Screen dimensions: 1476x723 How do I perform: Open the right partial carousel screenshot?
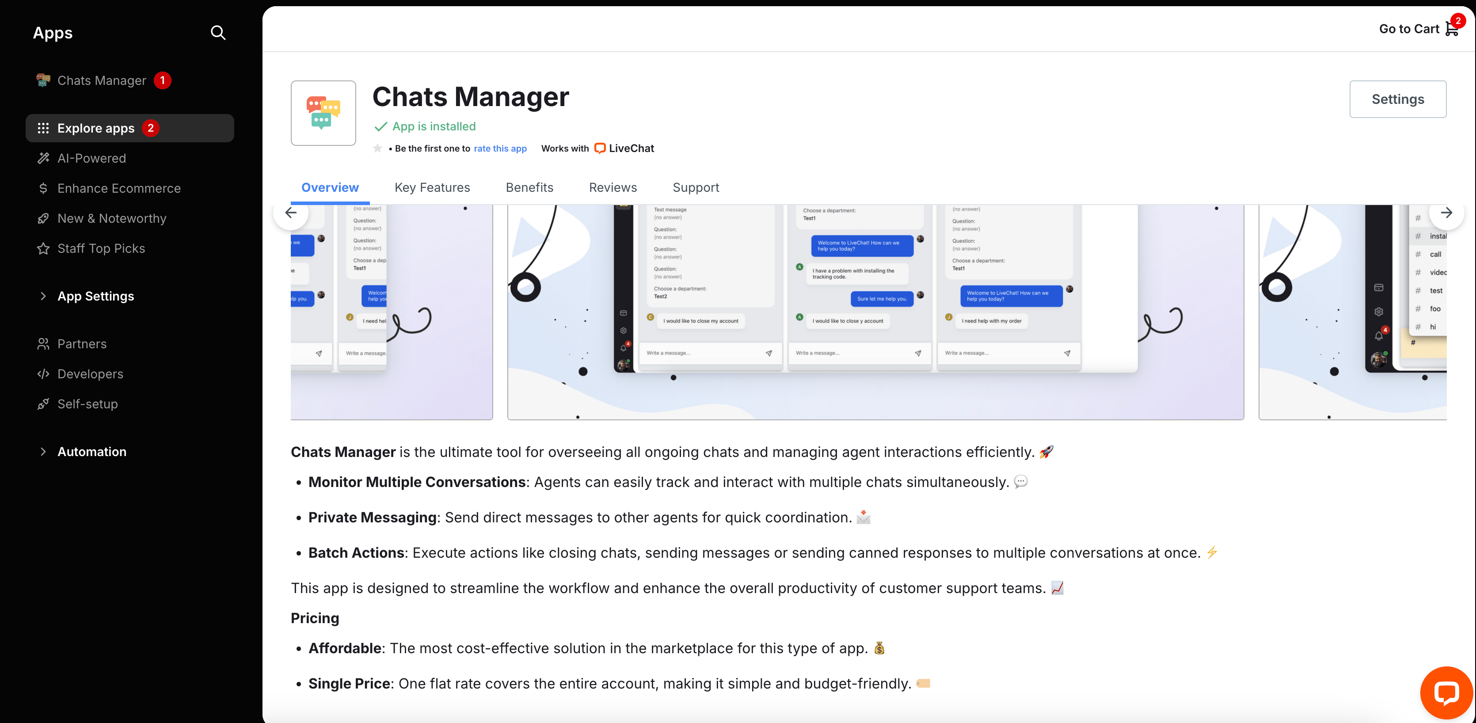click(x=1352, y=312)
